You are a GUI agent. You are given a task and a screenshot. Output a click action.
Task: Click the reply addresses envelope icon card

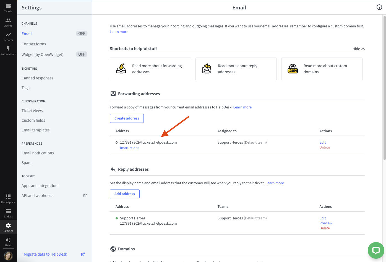click(207, 69)
